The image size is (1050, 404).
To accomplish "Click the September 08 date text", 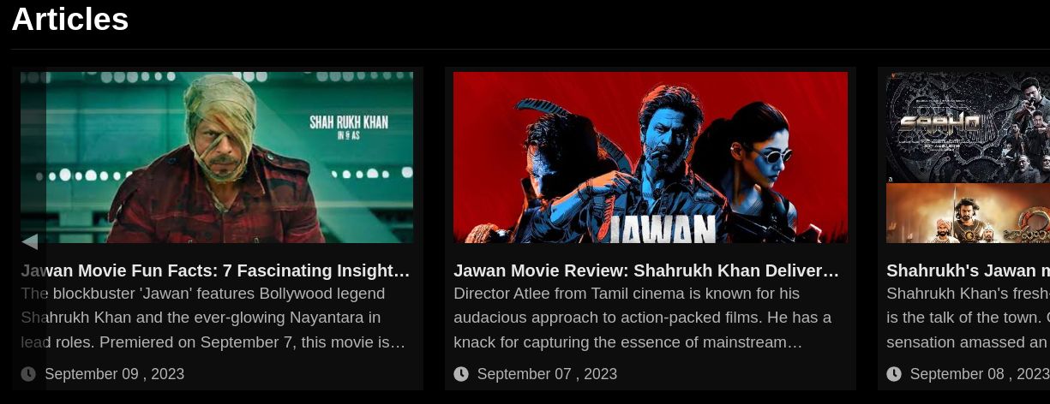I will click(x=980, y=374).
